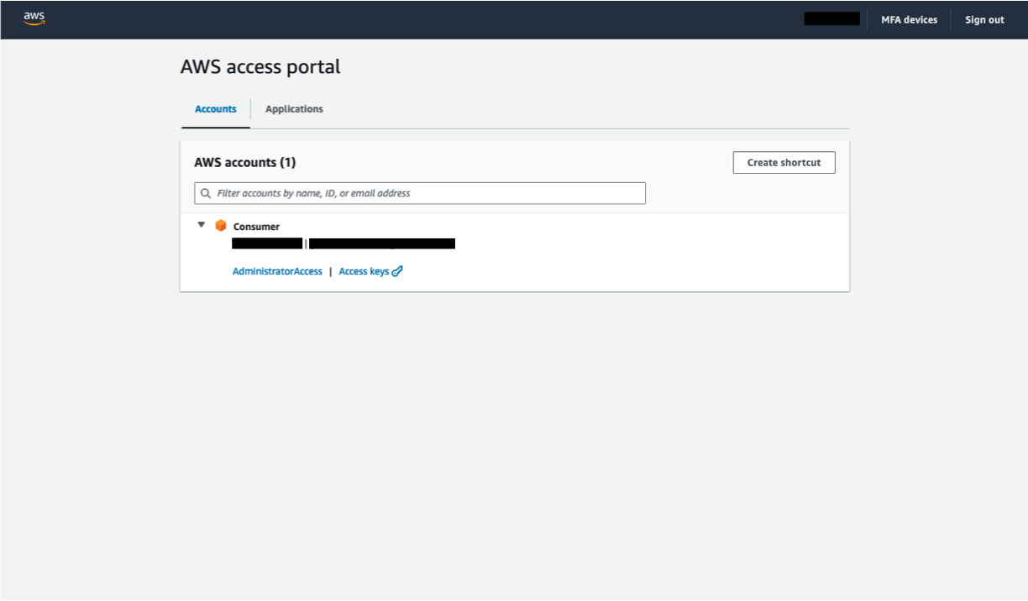1028x601 pixels.
Task: Click the AWS access portal heading
Action: 260,66
